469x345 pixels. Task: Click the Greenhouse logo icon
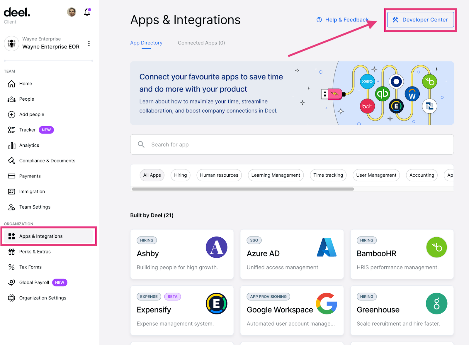[x=436, y=304]
